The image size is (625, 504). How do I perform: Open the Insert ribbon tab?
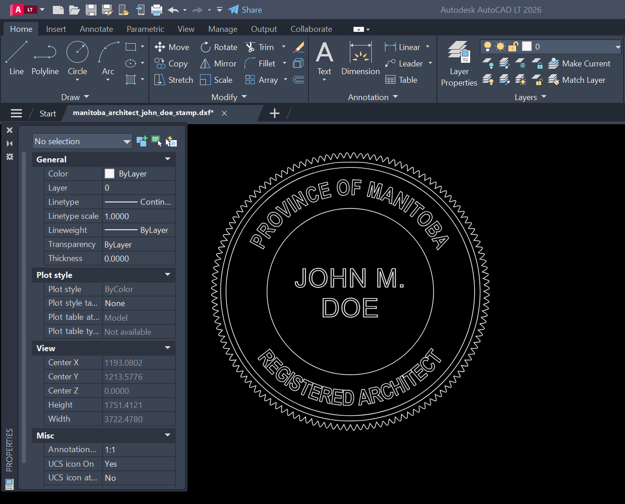[56, 29]
